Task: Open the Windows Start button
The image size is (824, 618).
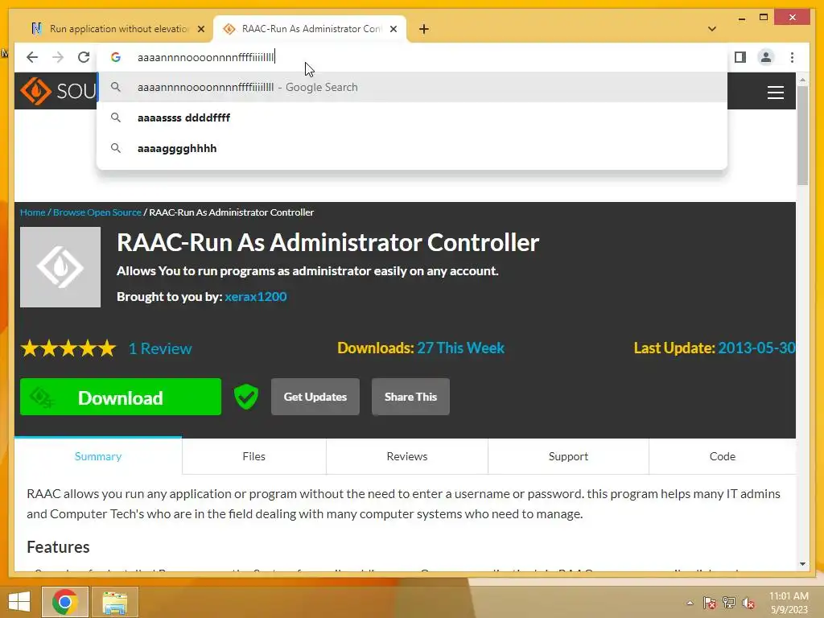Action: (19, 602)
